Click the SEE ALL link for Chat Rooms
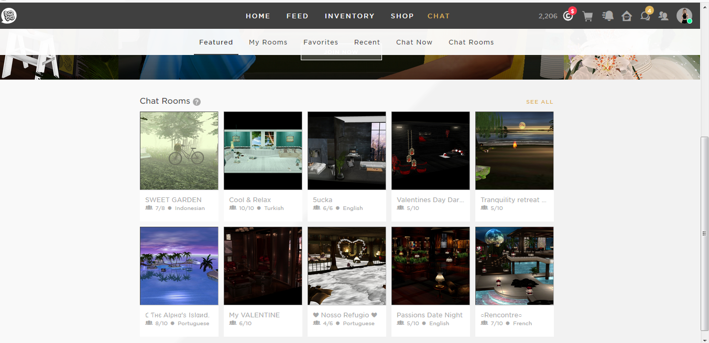 539,102
